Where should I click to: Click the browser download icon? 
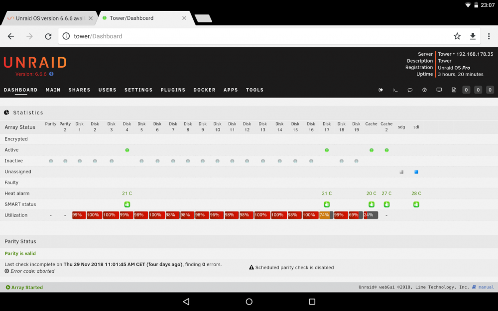click(x=473, y=36)
